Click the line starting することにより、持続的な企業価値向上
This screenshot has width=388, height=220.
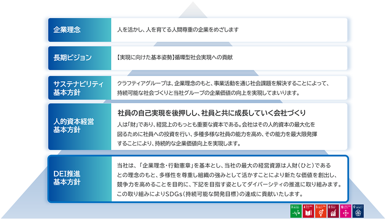click(x=179, y=144)
